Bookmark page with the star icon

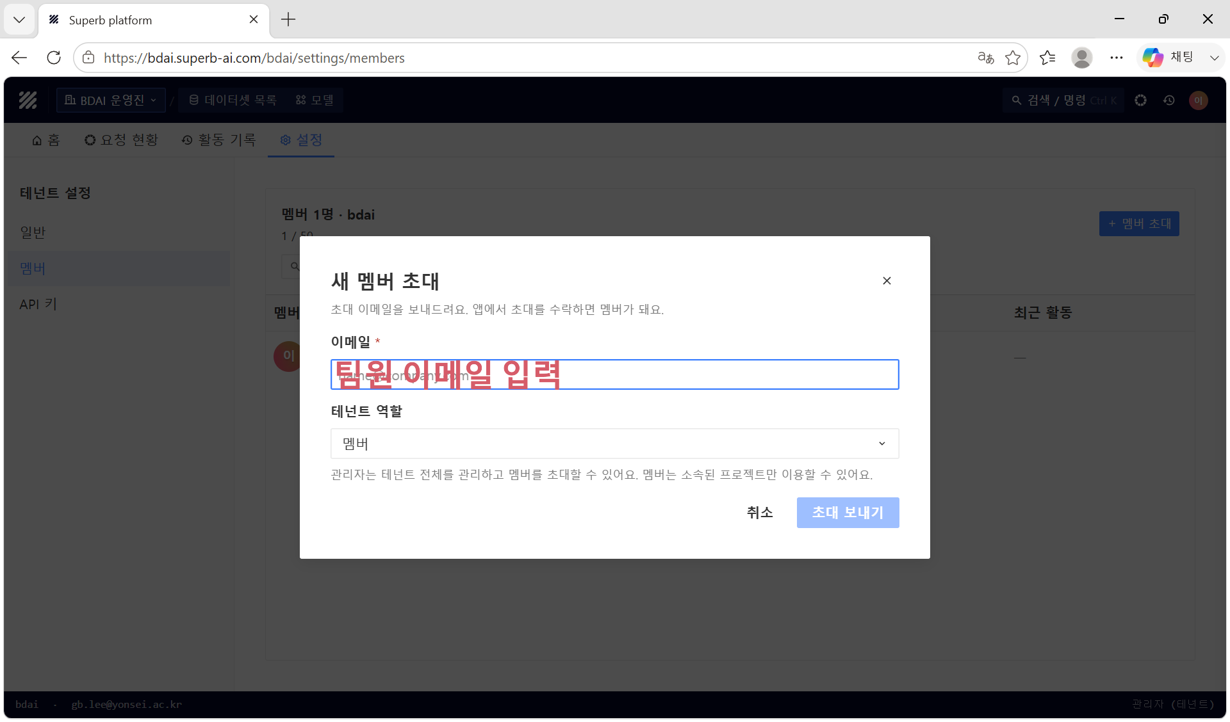click(1013, 58)
